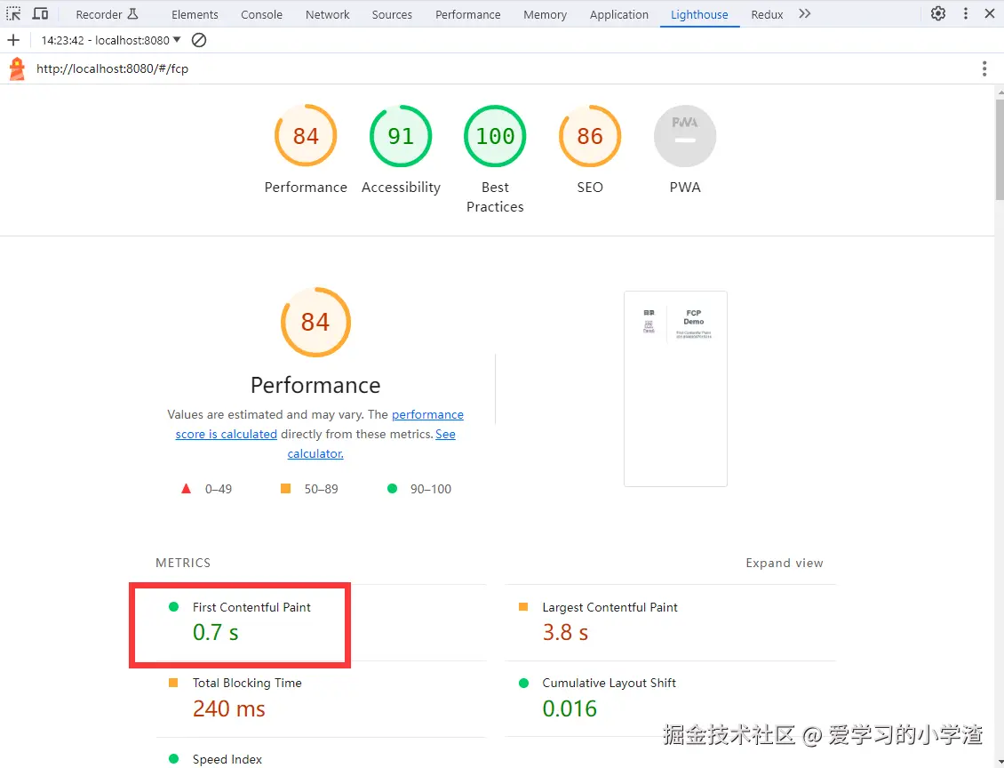The height and width of the screenshot is (768, 1004).
Task: Click the orange square 50–89 legend icon
Action: coord(285,489)
